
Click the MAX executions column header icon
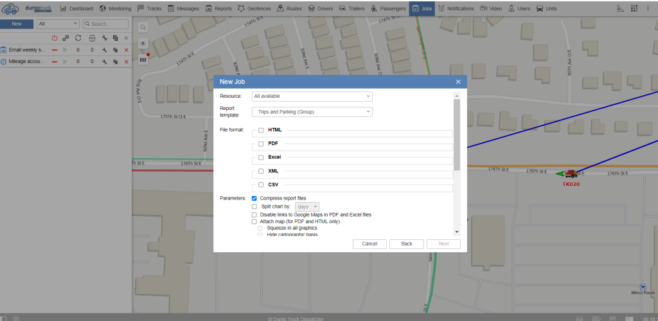[92, 38]
